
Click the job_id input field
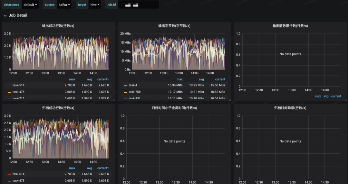(139, 5)
